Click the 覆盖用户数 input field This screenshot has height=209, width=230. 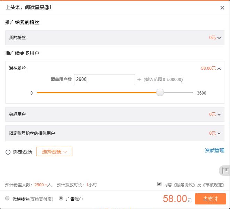click(x=104, y=80)
